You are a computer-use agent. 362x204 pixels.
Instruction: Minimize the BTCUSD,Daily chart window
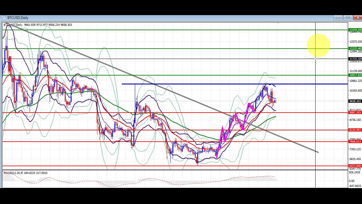(338, 18)
